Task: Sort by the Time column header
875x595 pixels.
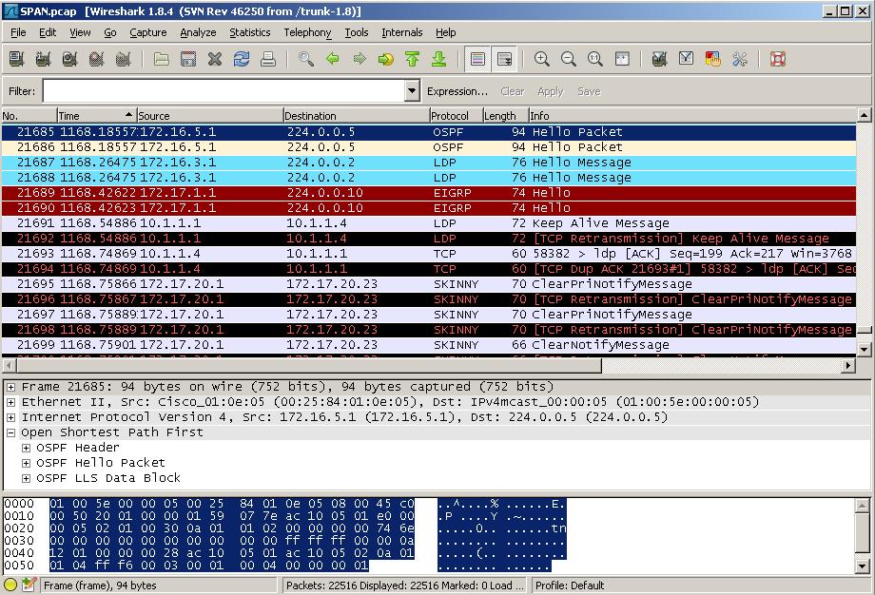Action: 97,116
